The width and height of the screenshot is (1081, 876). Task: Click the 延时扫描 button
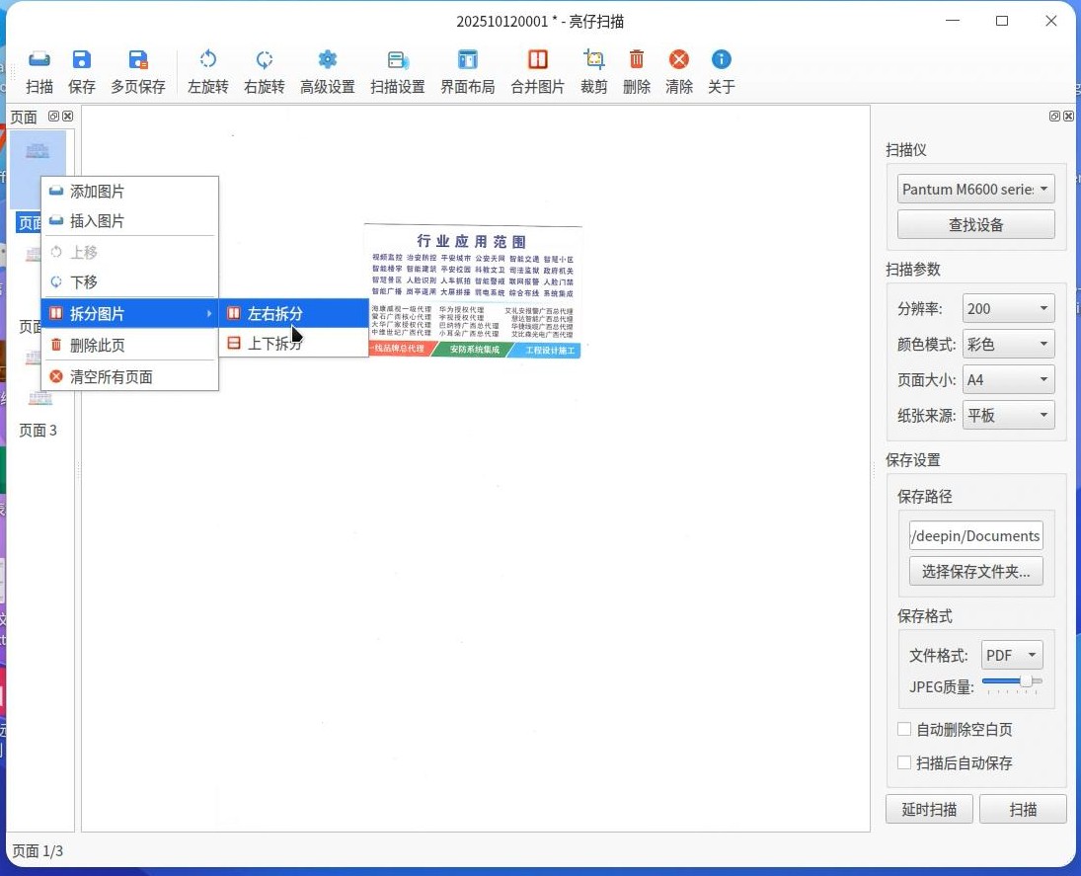(x=929, y=809)
